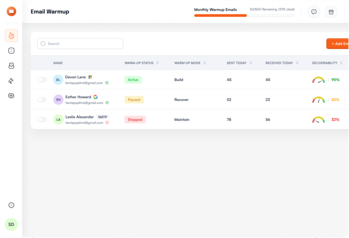Open the chat alert icon in header
The height and width of the screenshot is (238, 349).
tap(314, 12)
